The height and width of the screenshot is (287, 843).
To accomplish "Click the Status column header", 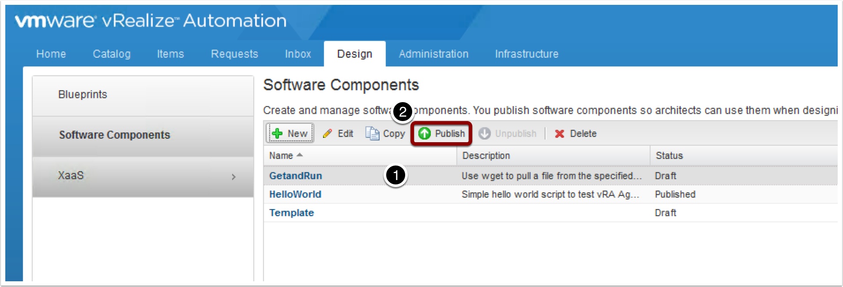I will pos(669,155).
